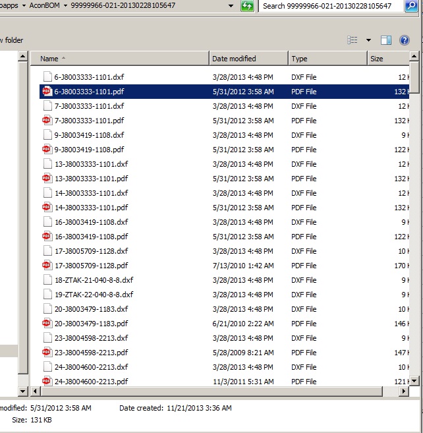Expand the address bar history dropdown
Image resolution: width=423 pixels, height=433 pixels.
231,6
